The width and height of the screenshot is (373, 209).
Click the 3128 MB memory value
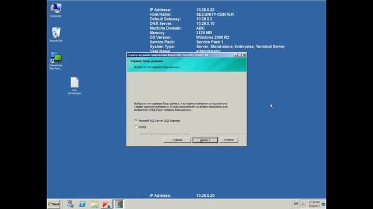click(204, 33)
